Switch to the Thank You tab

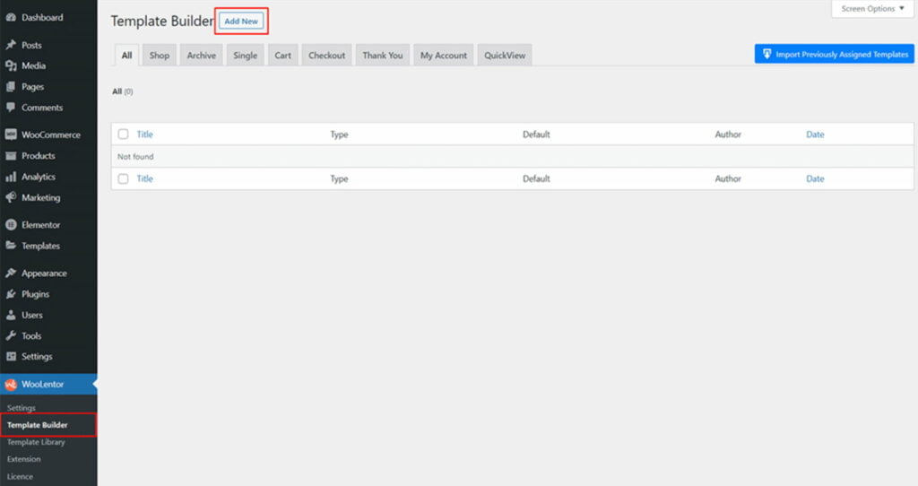pyautogui.click(x=382, y=56)
